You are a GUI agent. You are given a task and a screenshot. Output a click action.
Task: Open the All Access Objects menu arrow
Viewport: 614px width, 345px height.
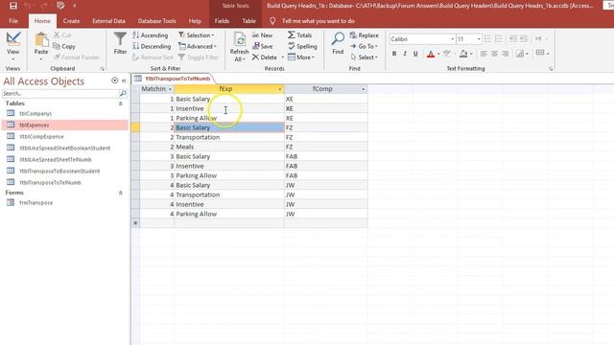coord(114,80)
